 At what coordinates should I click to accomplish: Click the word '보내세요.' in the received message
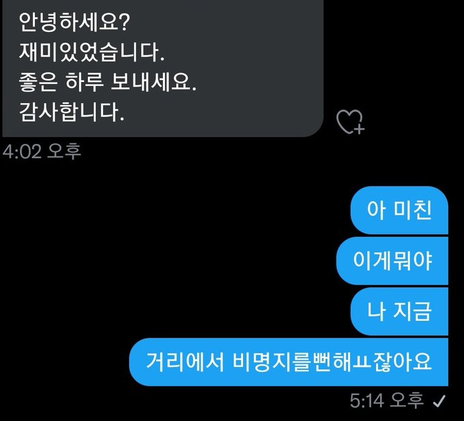pos(154,82)
